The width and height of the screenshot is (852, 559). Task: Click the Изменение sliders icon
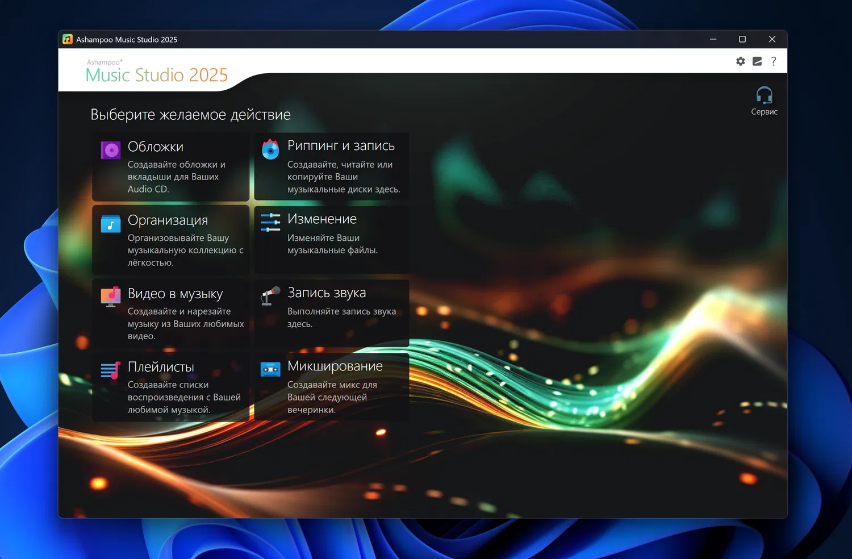(x=270, y=222)
